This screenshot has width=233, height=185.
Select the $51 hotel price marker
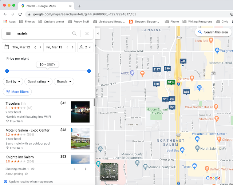pyautogui.click(x=165, y=99)
